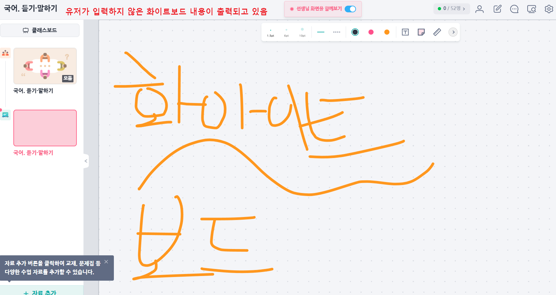Open the edit note icon

coord(498,9)
